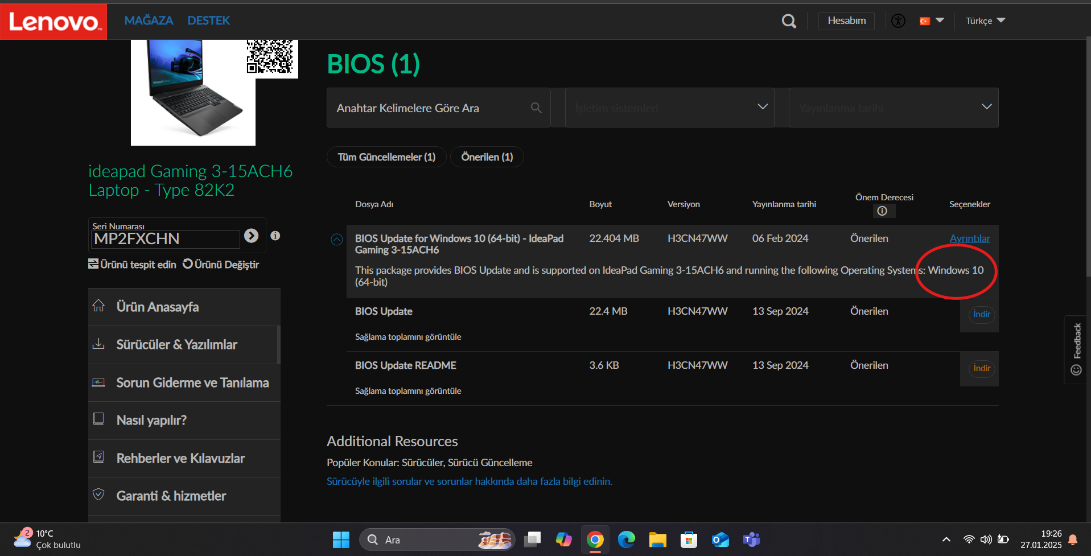Click the taskbar Ara search box
Image resolution: width=1091 pixels, height=556 pixels.
[437, 539]
